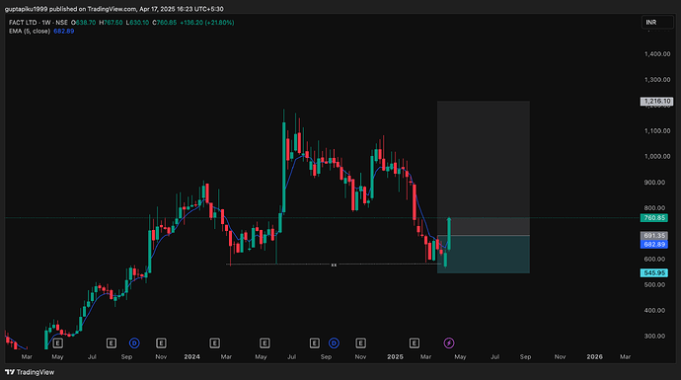This screenshot has height=380, width=681.
Task: Click the 2025 label on the time axis
Action: (x=395, y=356)
